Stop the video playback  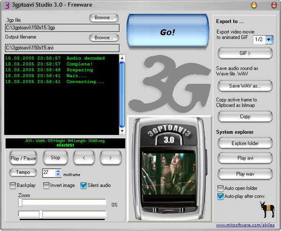[55, 157]
